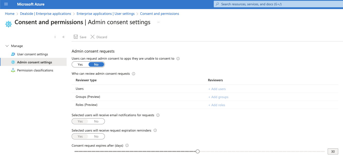Select No for email notifications toggle

tap(96, 121)
